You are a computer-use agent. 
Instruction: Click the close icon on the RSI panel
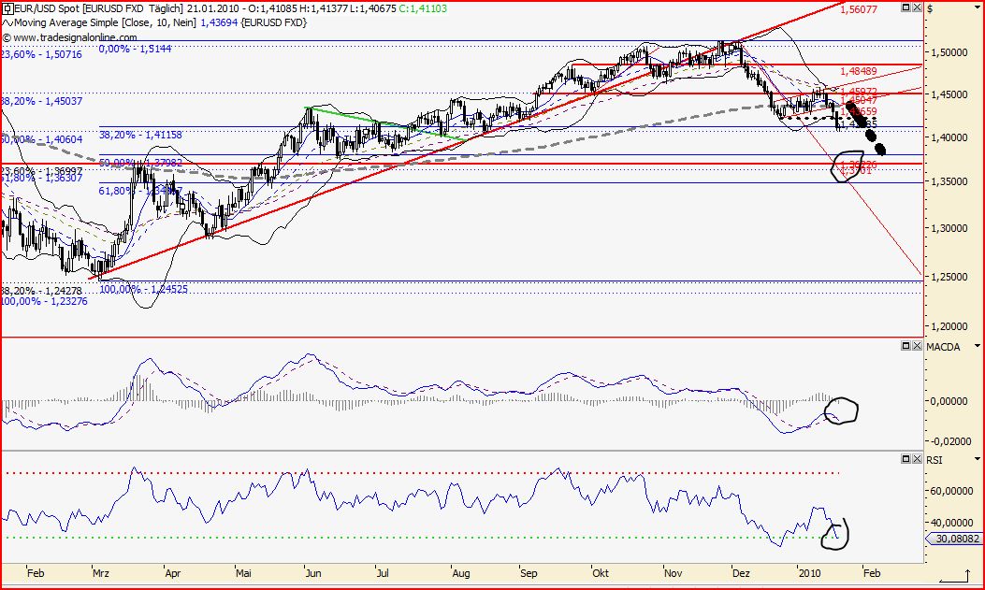(x=917, y=460)
